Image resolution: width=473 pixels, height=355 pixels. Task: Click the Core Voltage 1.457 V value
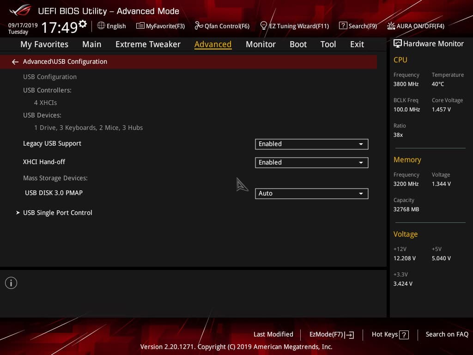coord(441,109)
